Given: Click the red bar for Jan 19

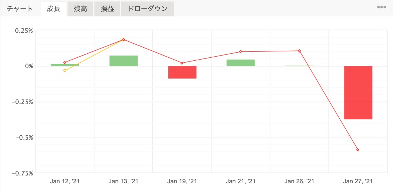Looking at the screenshot, I should [x=182, y=72].
